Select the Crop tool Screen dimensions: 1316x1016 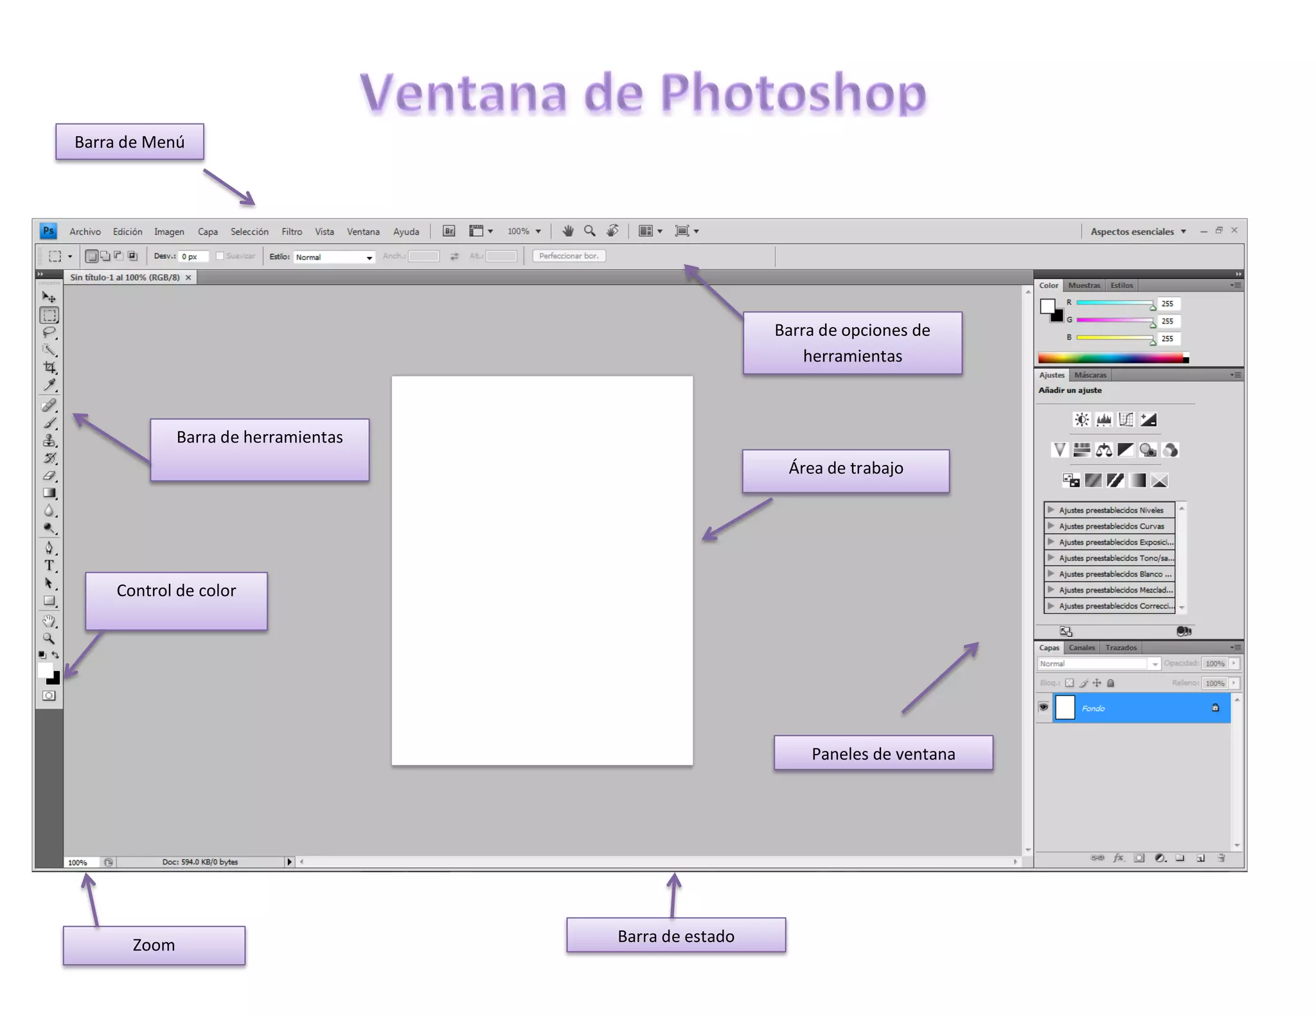click(49, 367)
